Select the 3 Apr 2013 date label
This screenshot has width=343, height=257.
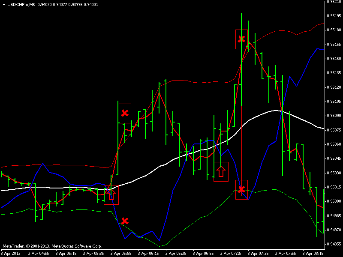tap(10, 253)
